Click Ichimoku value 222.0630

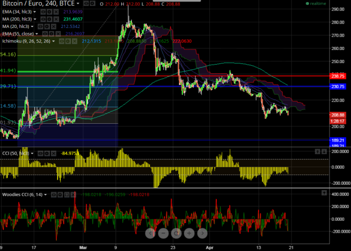(182, 41)
